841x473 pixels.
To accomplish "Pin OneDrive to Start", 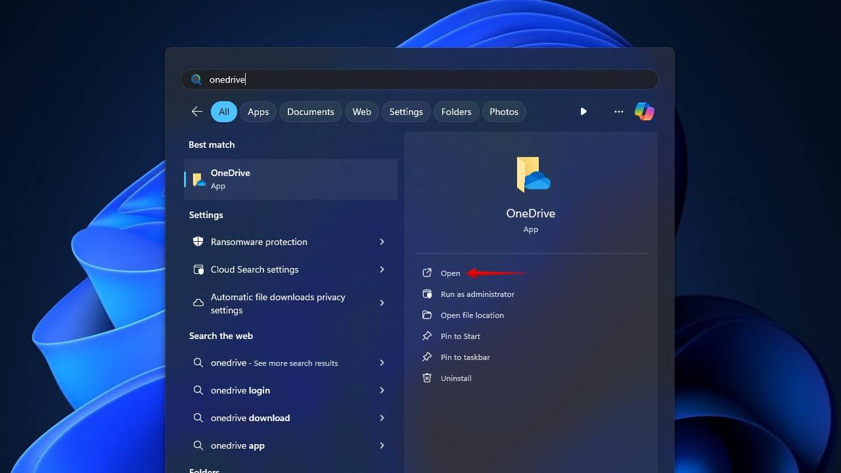I will point(460,336).
